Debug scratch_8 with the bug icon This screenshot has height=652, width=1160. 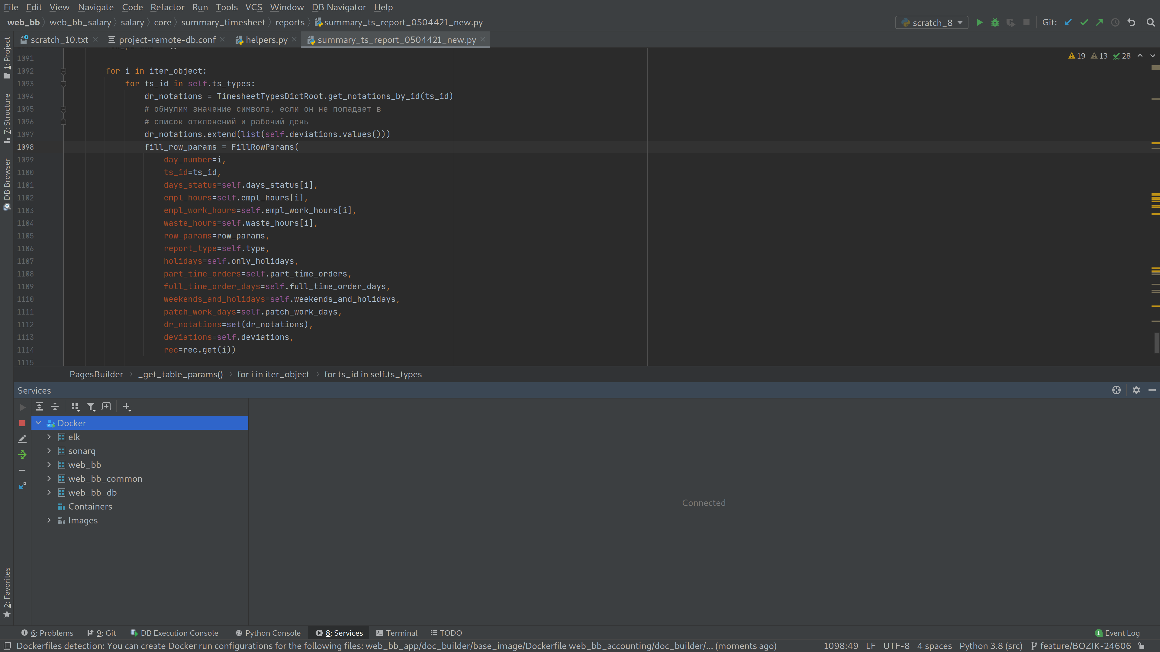tap(995, 23)
